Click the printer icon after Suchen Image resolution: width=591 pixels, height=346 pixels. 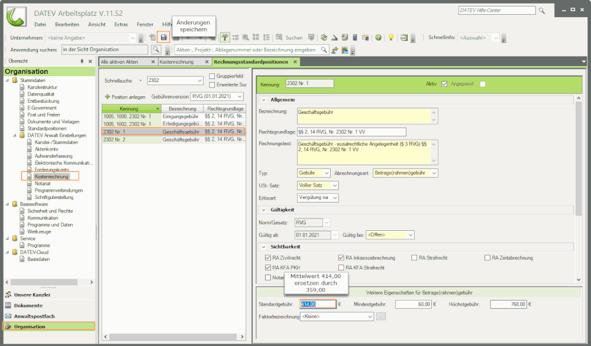(x=311, y=37)
